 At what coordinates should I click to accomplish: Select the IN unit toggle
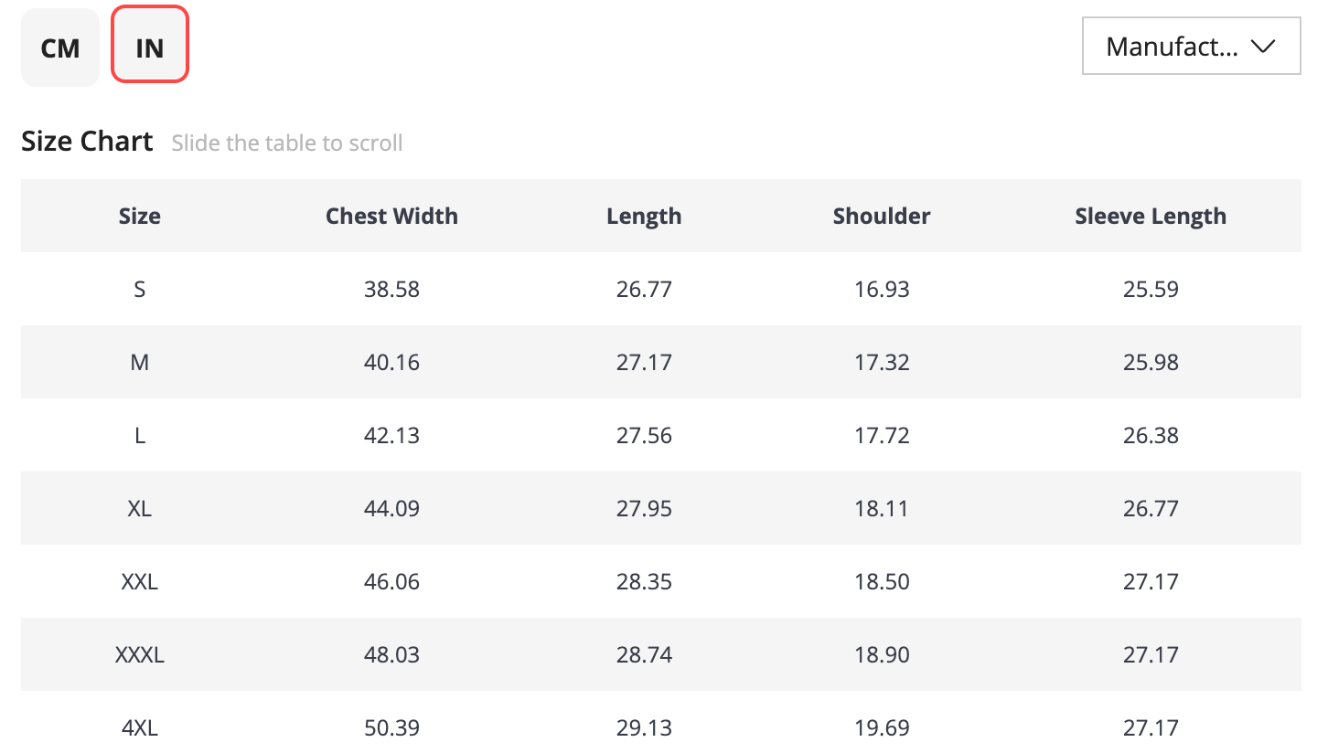[150, 45]
